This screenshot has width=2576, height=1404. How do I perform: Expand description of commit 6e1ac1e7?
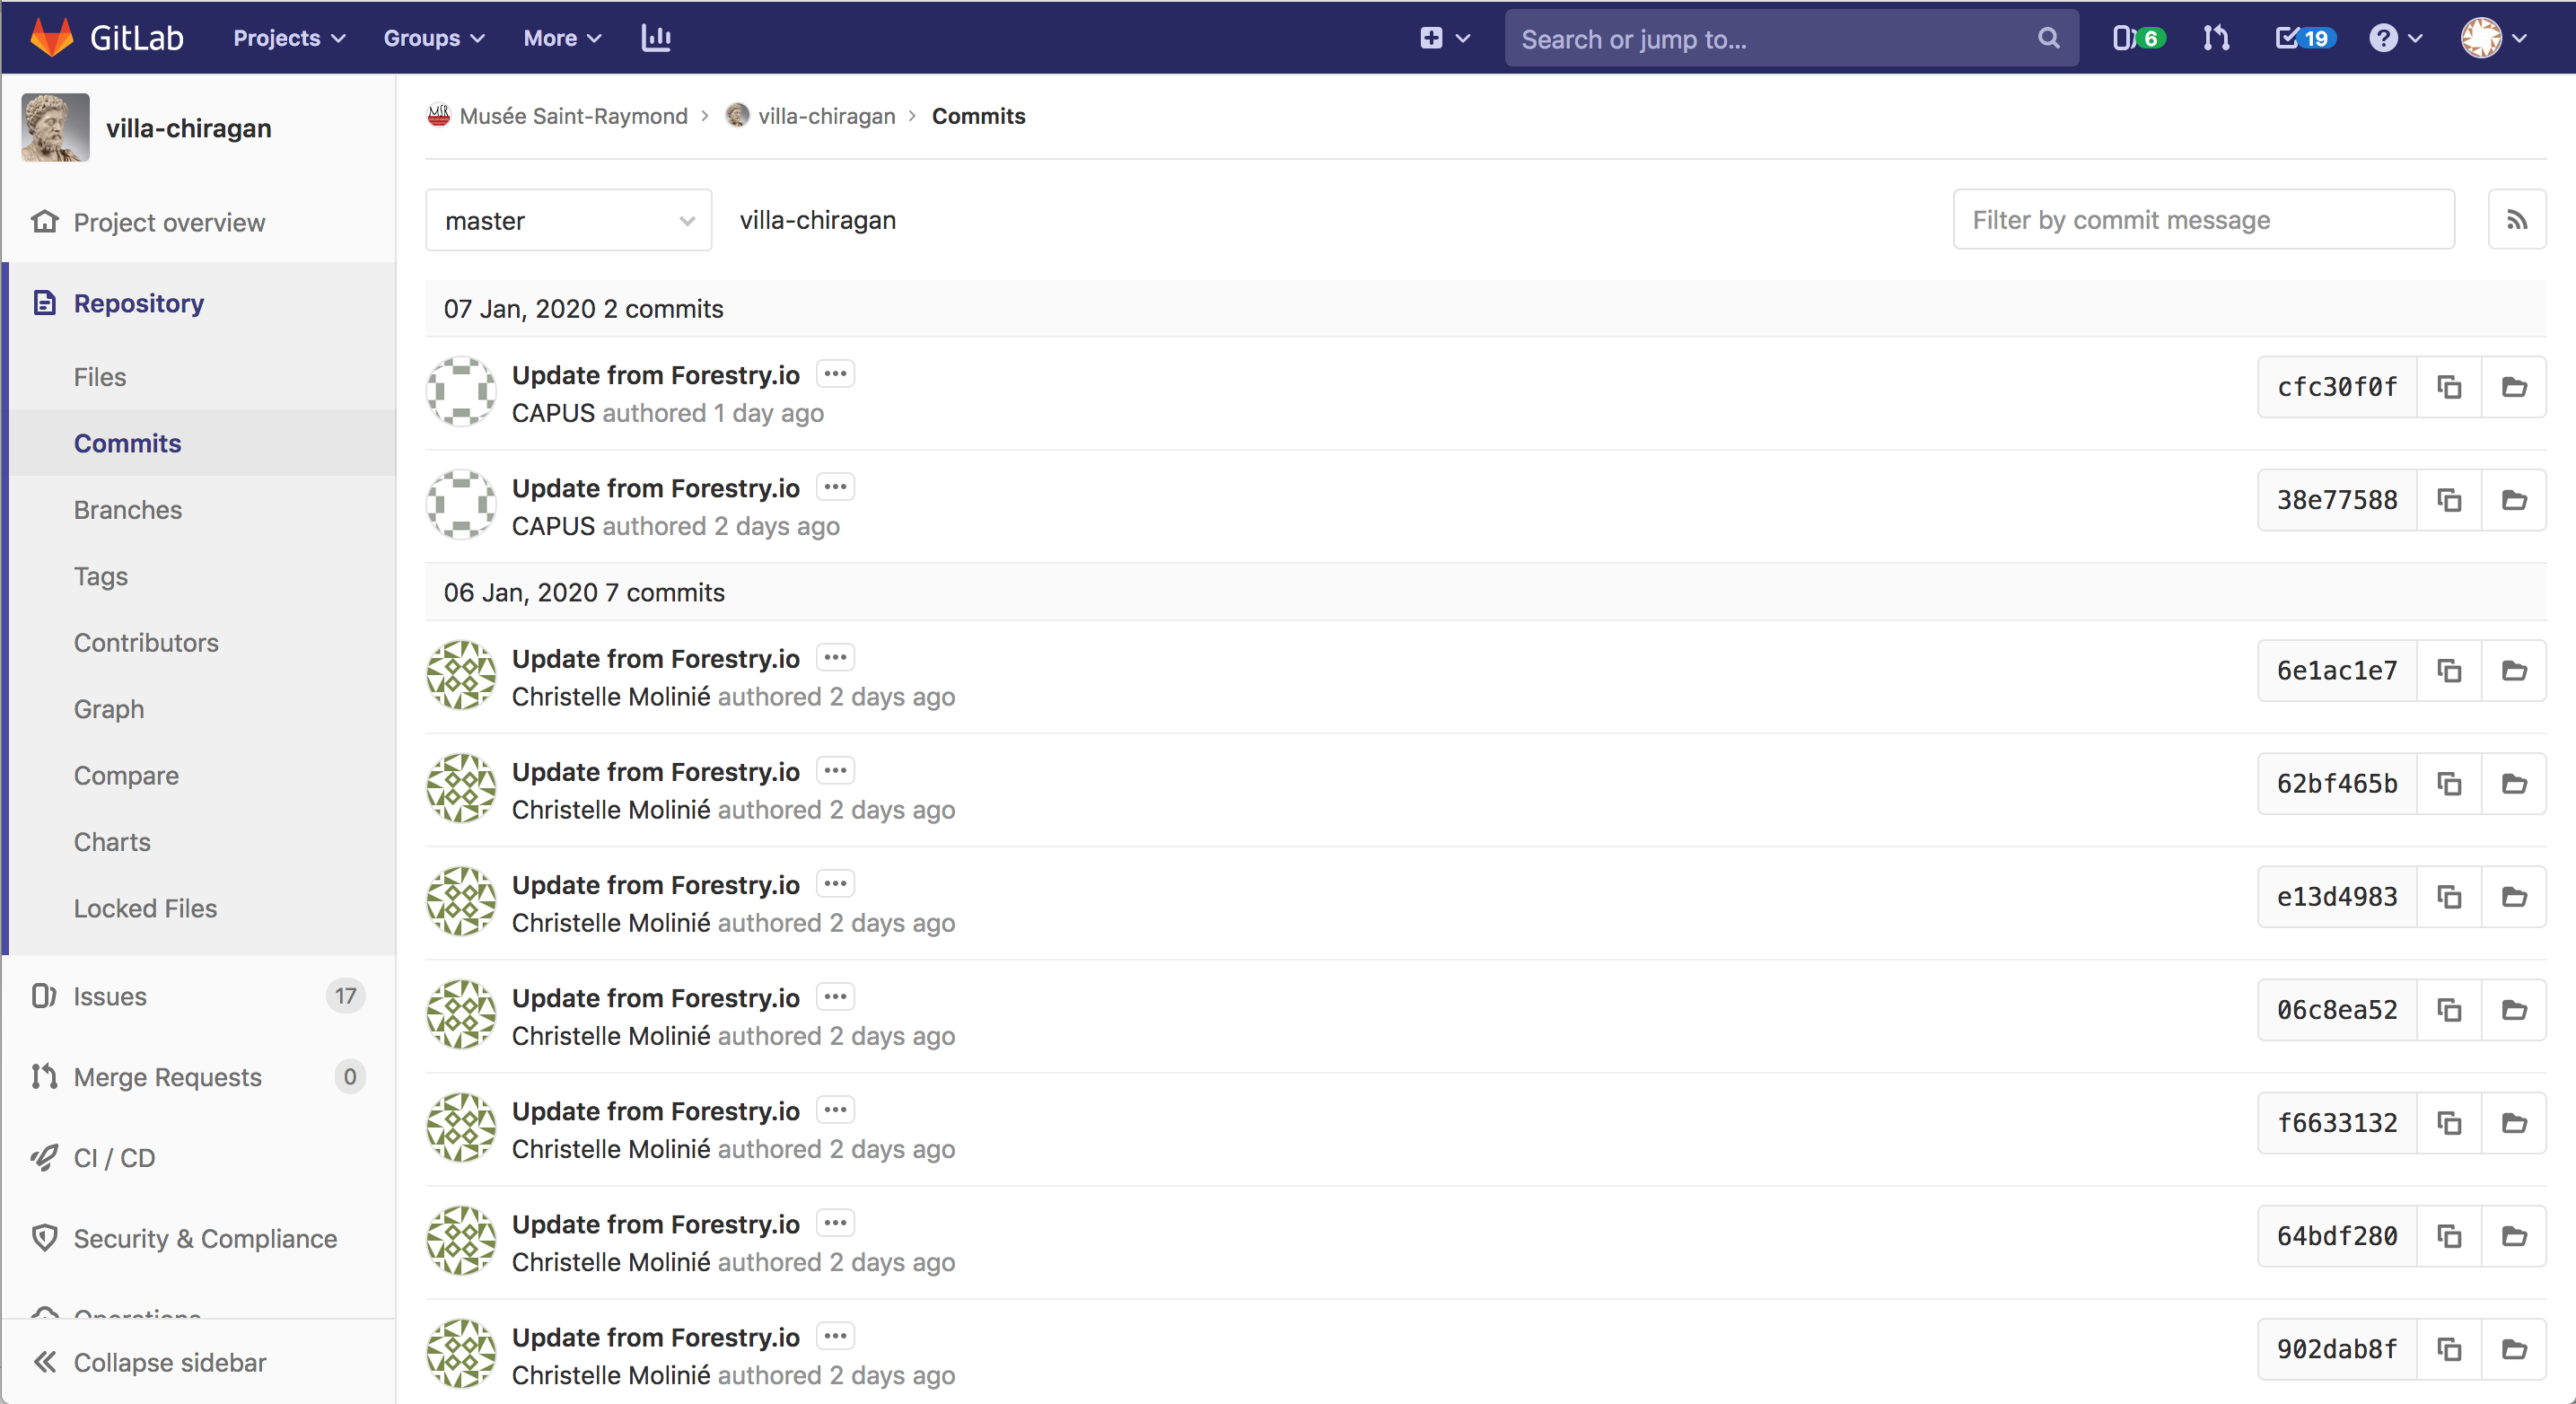click(835, 658)
